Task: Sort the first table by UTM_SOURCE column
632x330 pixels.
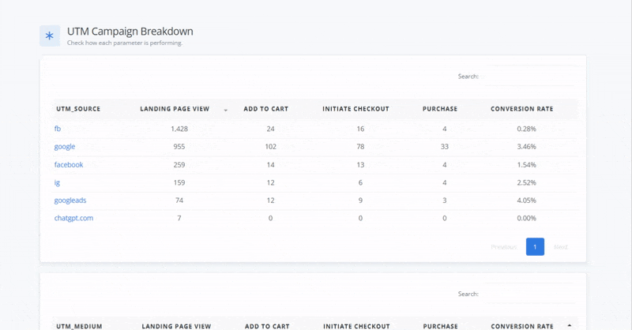Action: click(x=78, y=109)
